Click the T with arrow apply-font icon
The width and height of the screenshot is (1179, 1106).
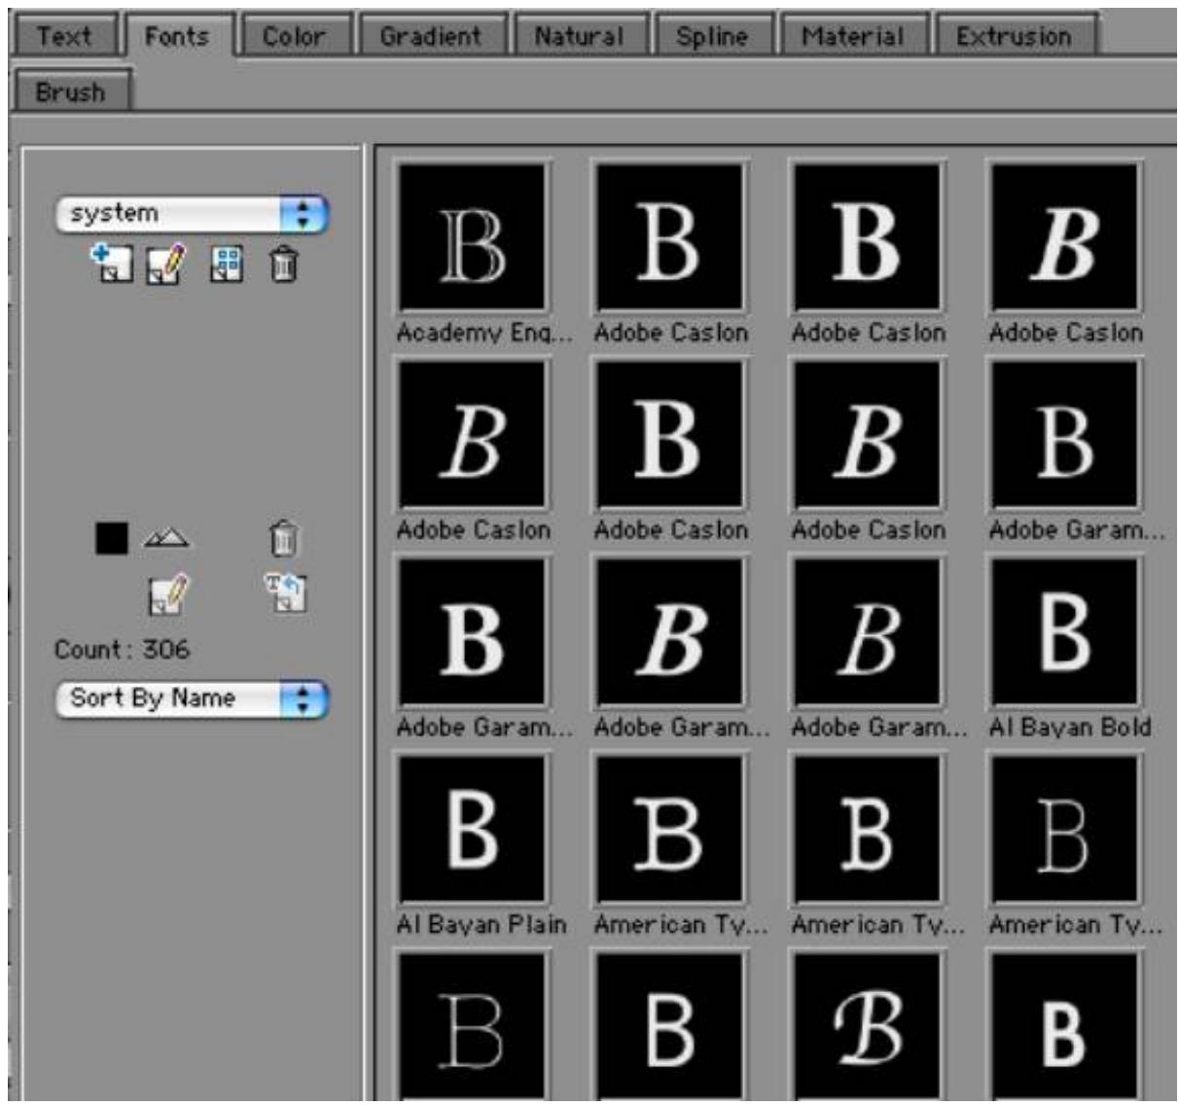(x=286, y=592)
